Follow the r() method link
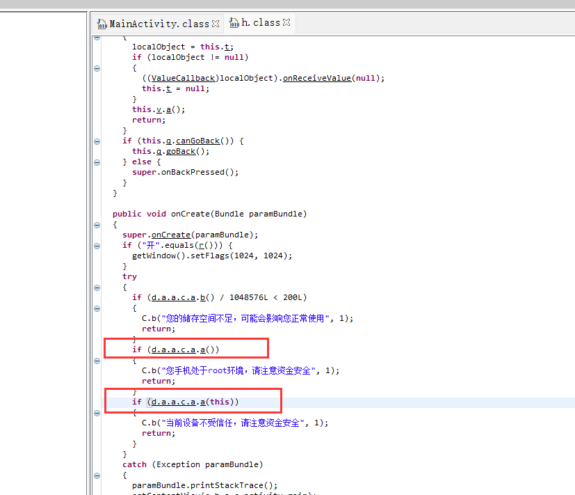This screenshot has width=575, height=495. (202, 245)
